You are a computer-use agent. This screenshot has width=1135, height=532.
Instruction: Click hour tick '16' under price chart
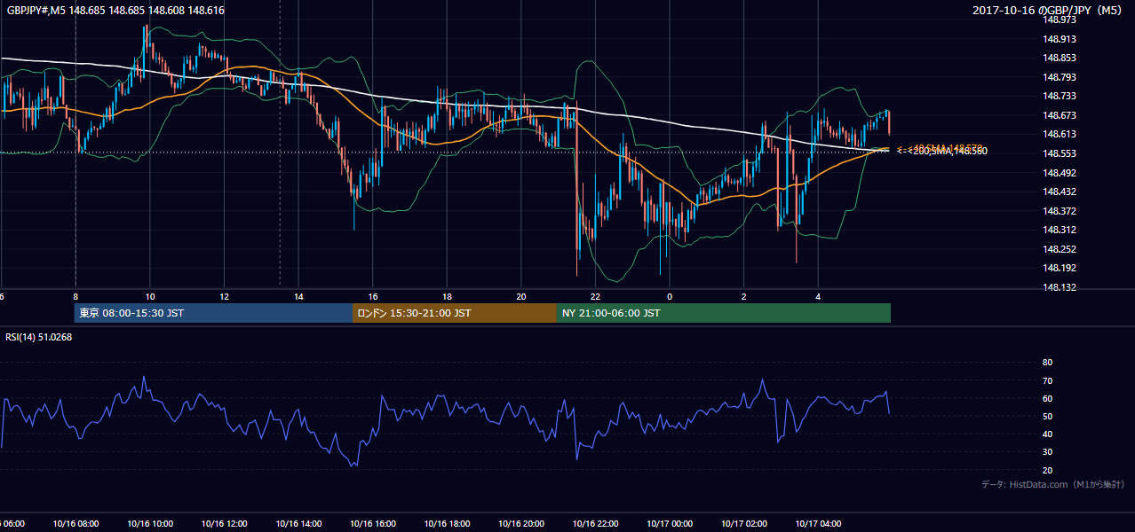click(x=372, y=296)
